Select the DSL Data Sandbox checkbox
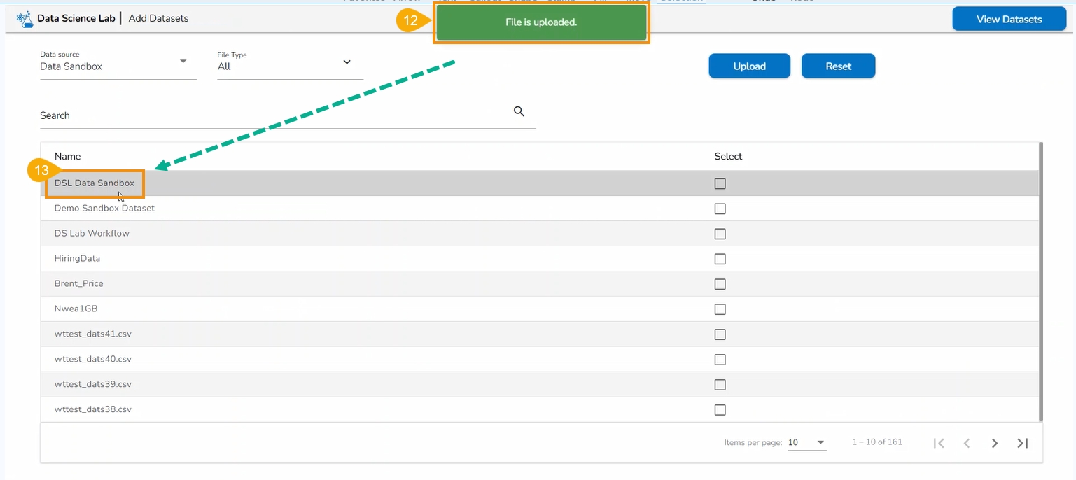Image resolution: width=1076 pixels, height=480 pixels. point(720,184)
